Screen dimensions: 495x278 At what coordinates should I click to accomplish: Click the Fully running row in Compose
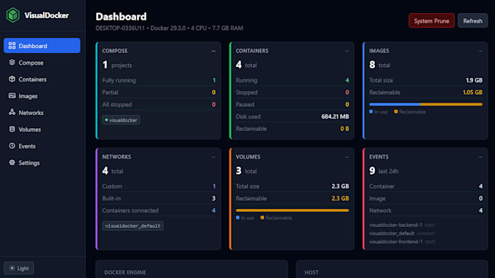159,80
